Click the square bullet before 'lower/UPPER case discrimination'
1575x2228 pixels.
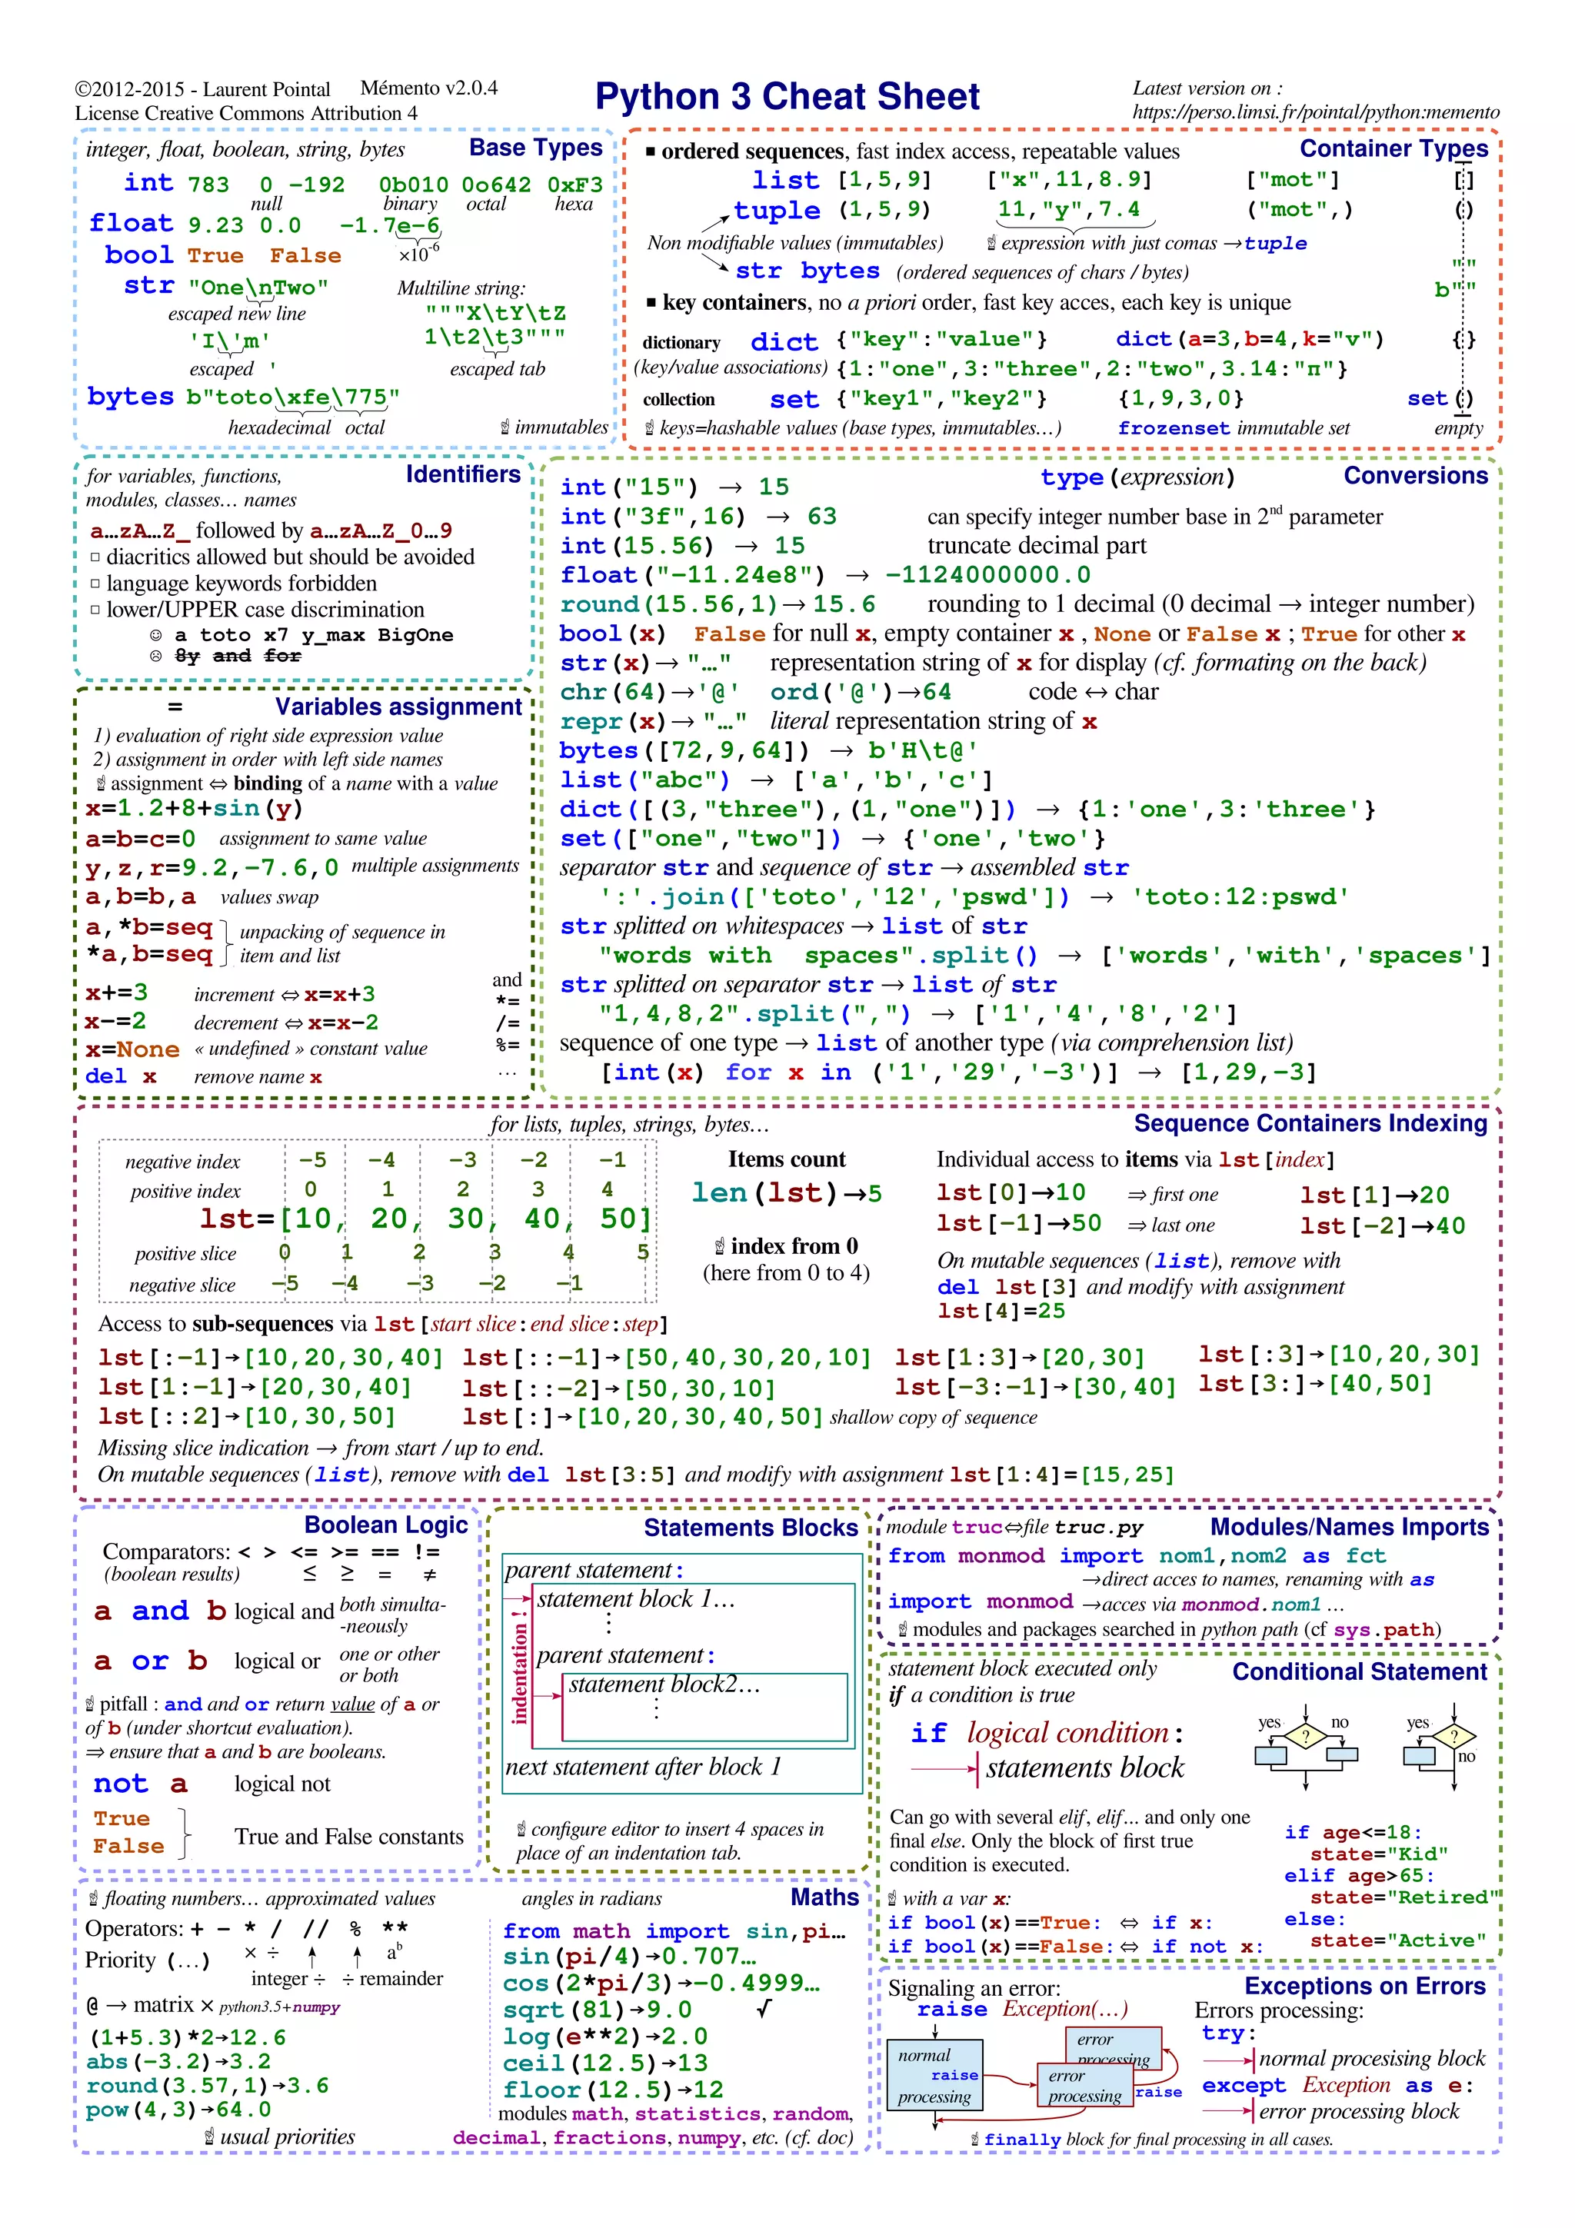coord(95,610)
